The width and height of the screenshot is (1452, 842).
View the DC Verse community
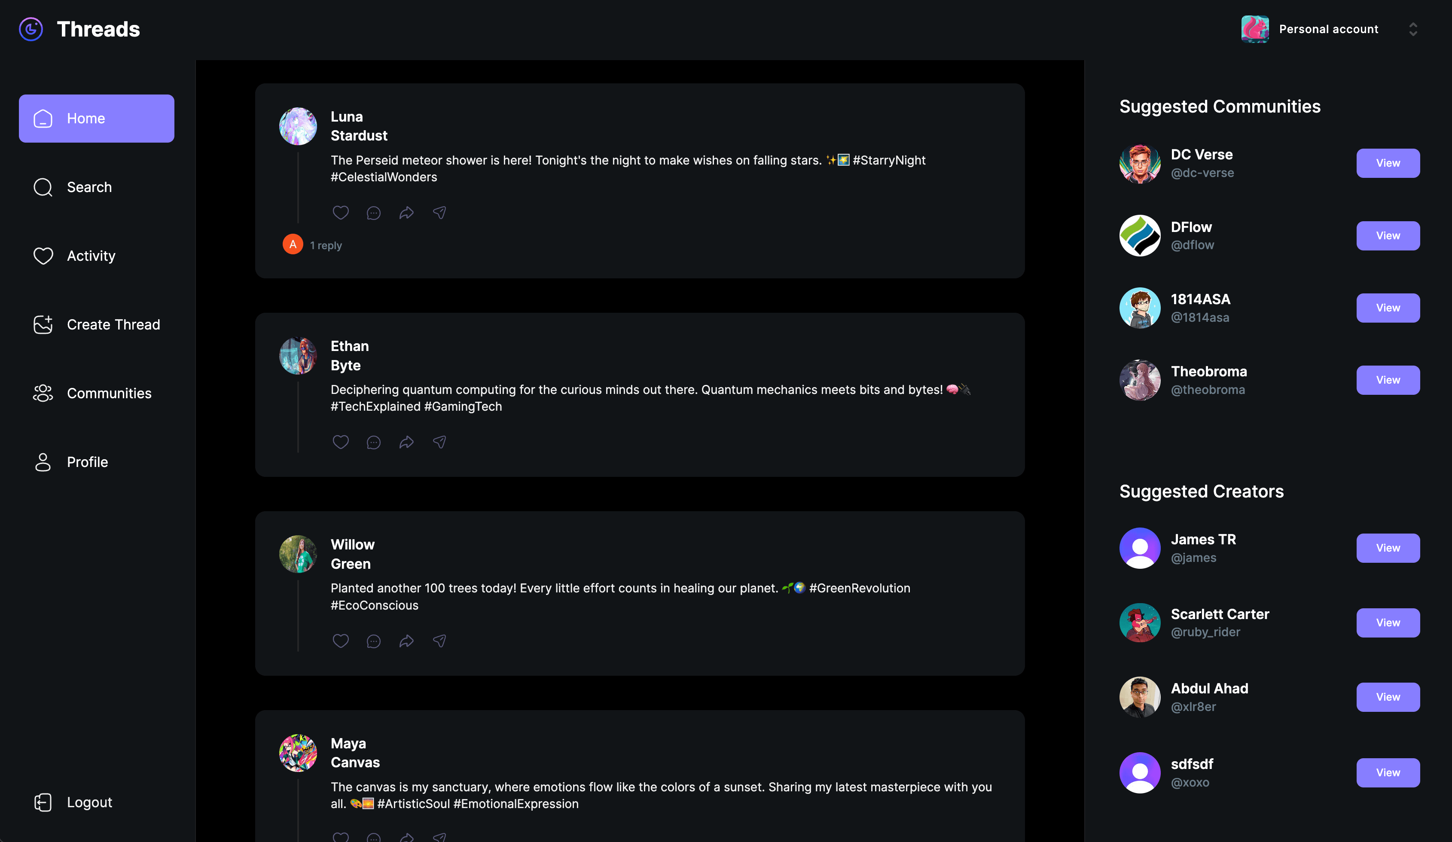point(1388,163)
